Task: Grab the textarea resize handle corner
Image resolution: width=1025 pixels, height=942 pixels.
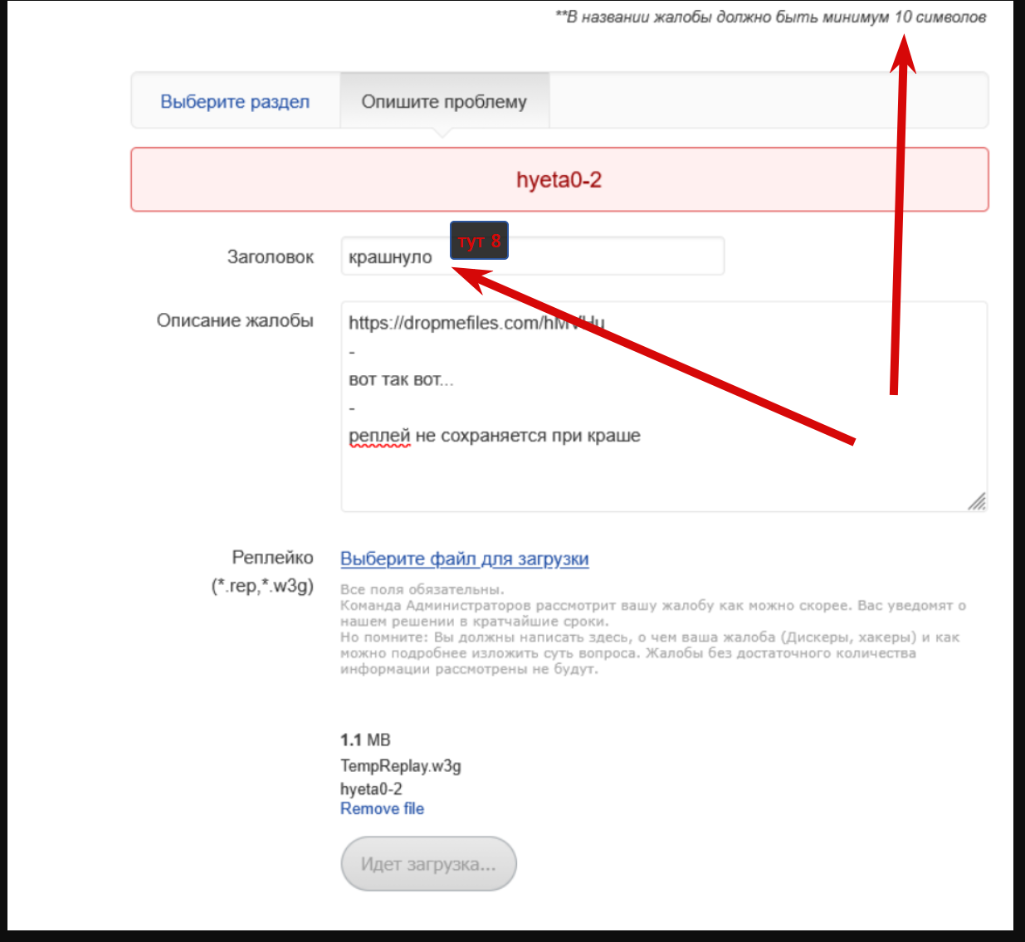Action: point(977,501)
